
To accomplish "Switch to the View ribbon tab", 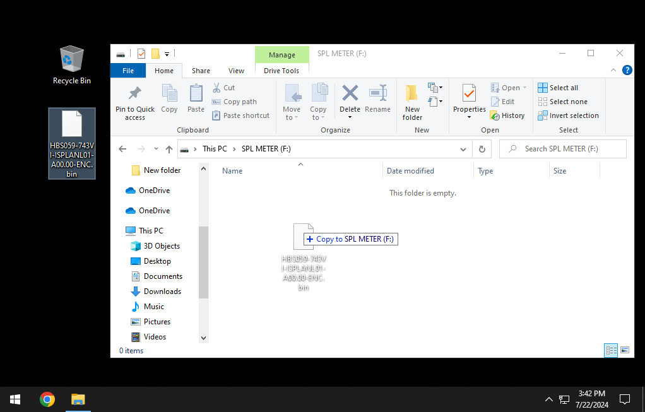I will point(236,71).
